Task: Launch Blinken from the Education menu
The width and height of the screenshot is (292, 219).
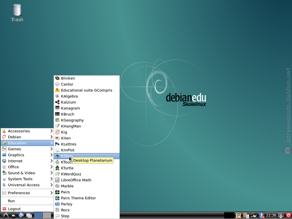Action: pos(87,78)
